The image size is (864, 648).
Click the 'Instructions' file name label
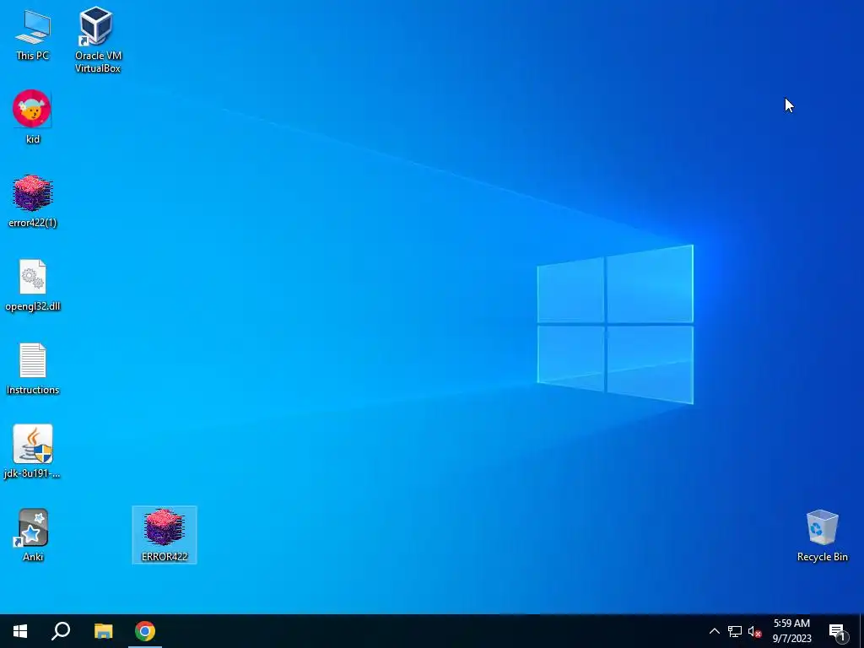33,390
